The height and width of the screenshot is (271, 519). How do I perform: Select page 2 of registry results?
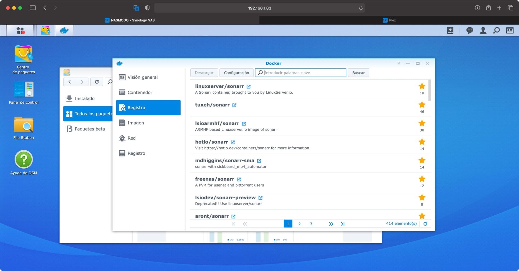pos(299,224)
